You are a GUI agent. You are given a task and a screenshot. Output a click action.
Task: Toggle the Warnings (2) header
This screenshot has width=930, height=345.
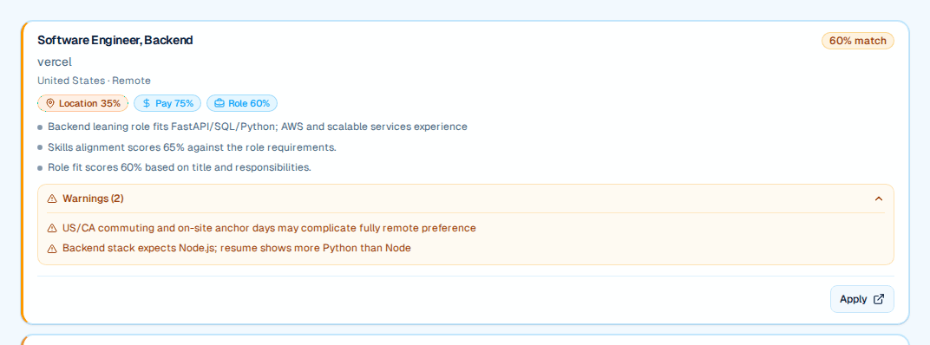click(x=466, y=199)
